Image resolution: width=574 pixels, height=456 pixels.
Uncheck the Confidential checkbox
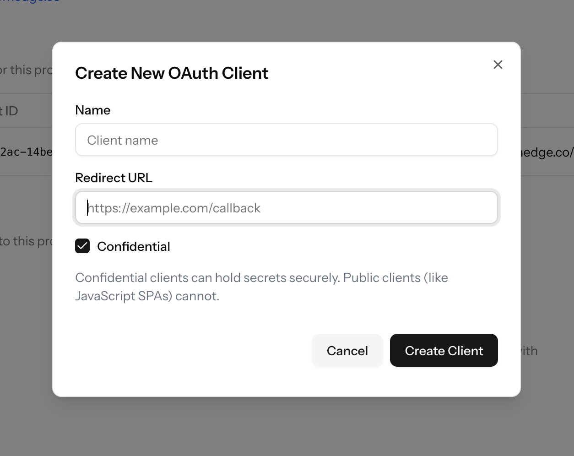pos(82,246)
